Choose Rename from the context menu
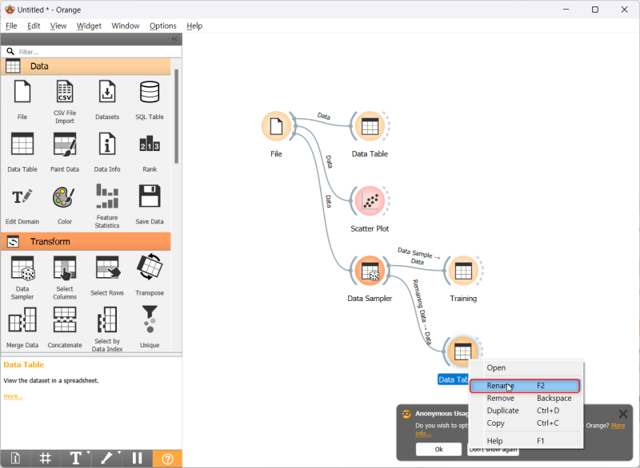 tap(525, 386)
